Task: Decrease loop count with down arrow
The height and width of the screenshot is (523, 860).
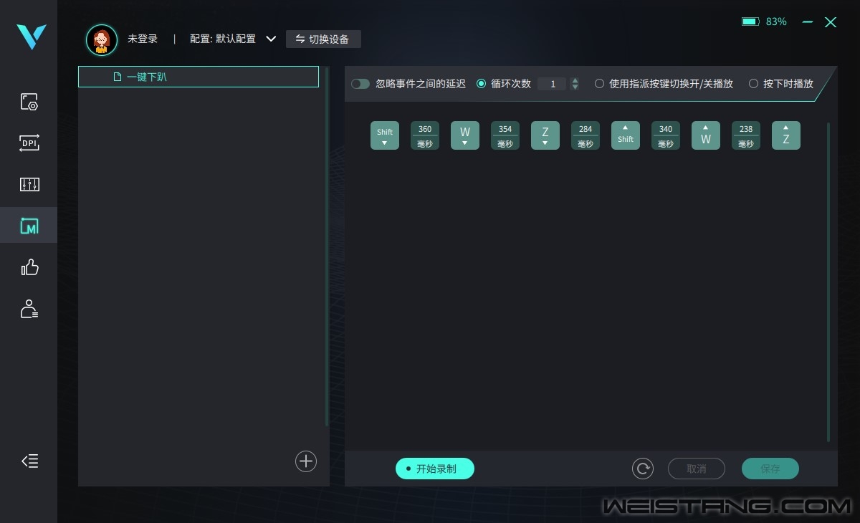Action: tap(575, 87)
